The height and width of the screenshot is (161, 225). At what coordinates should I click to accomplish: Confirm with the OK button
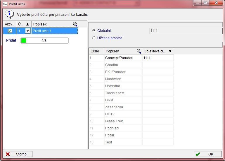(207, 154)
